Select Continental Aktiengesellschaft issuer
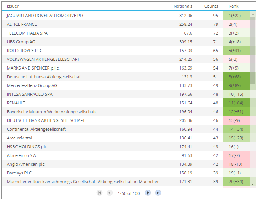 click(x=36, y=129)
